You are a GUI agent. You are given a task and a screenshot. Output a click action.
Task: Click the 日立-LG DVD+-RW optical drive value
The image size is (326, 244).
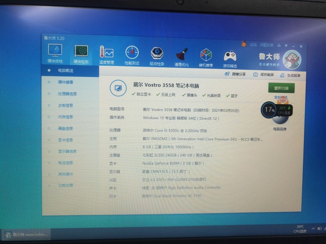click(x=174, y=180)
